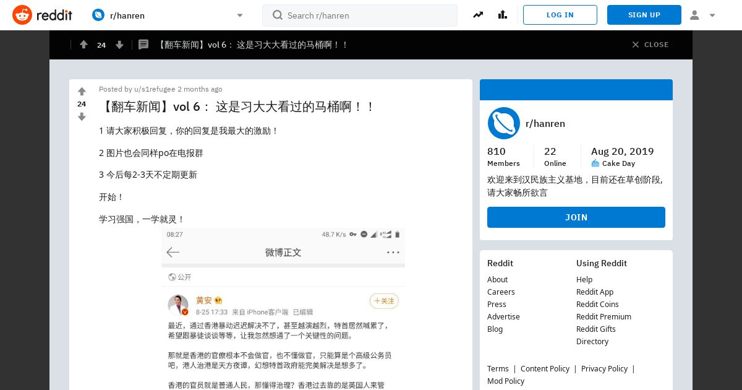Open the Reddit Coins link
This screenshot has height=390, width=742.
tap(597, 304)
